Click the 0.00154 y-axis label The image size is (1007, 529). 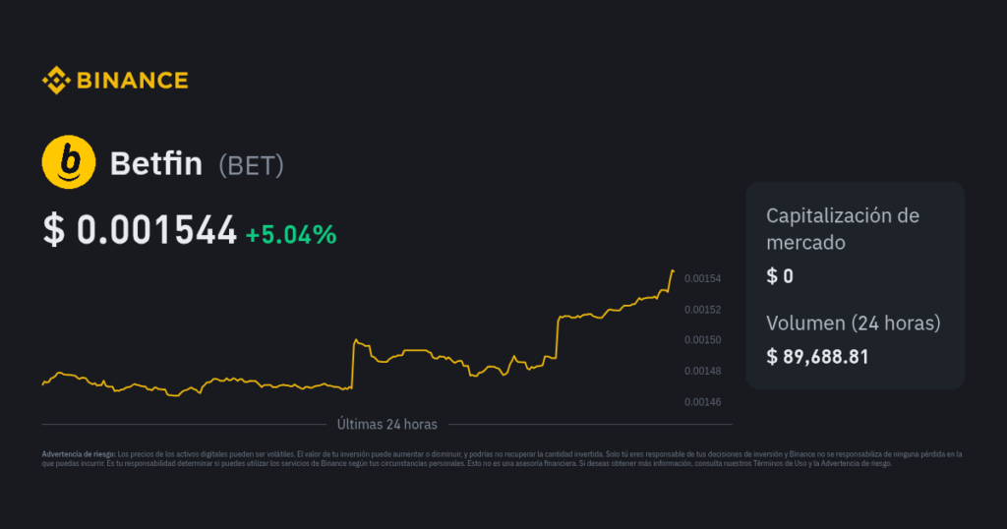tap(702, 279)
